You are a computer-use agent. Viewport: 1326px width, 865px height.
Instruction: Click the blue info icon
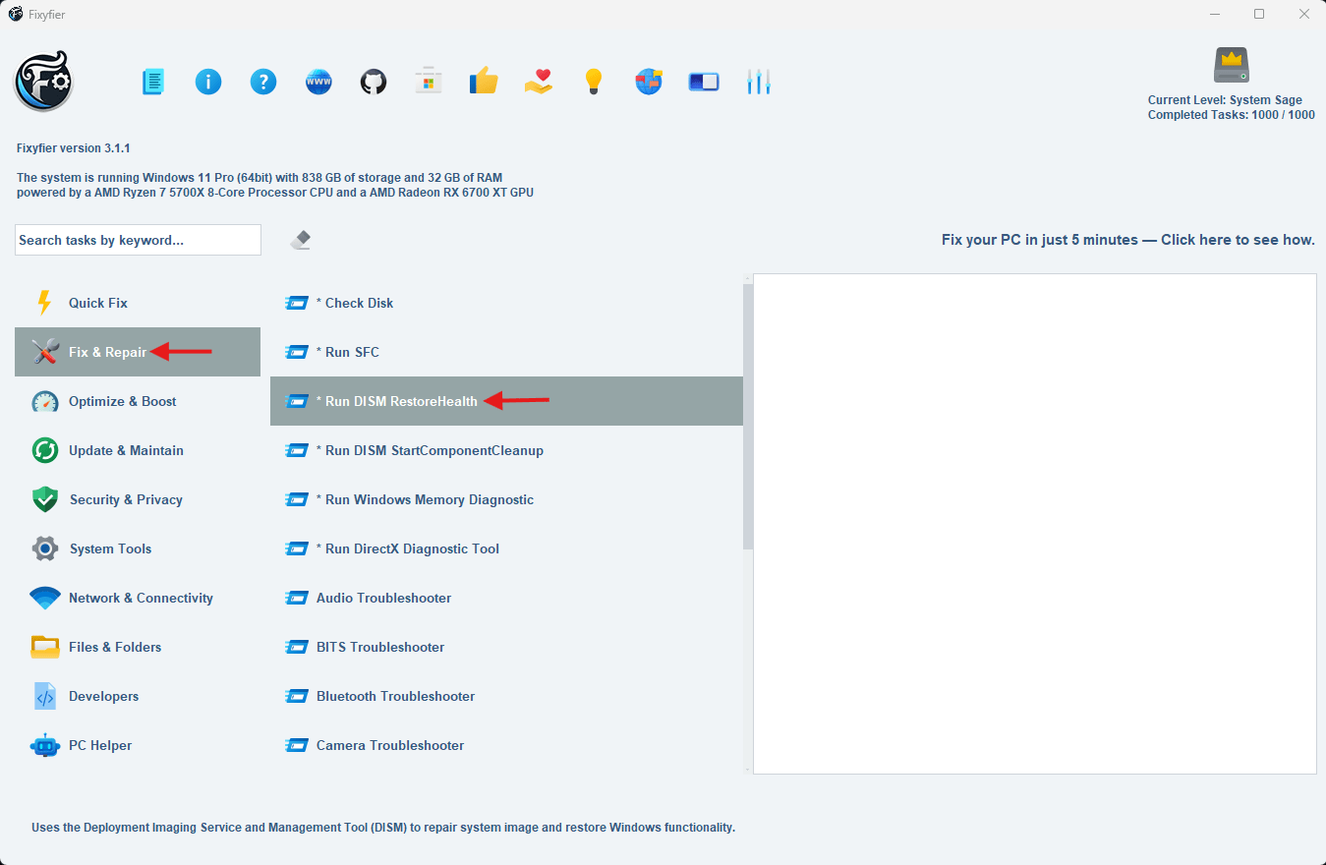[x=208, y=82]
